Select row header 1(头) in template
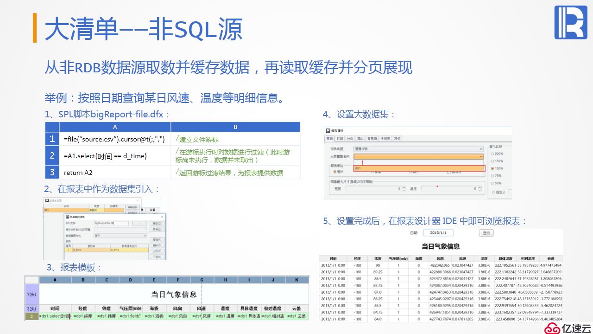 point(32,294)
